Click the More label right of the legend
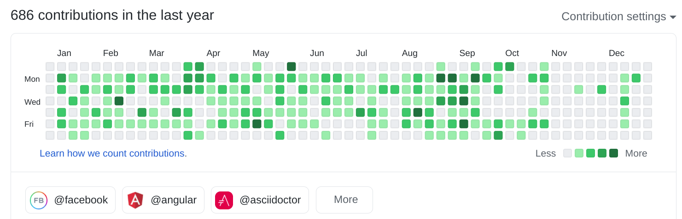This screenshot has height=219, width=682. 636,153
